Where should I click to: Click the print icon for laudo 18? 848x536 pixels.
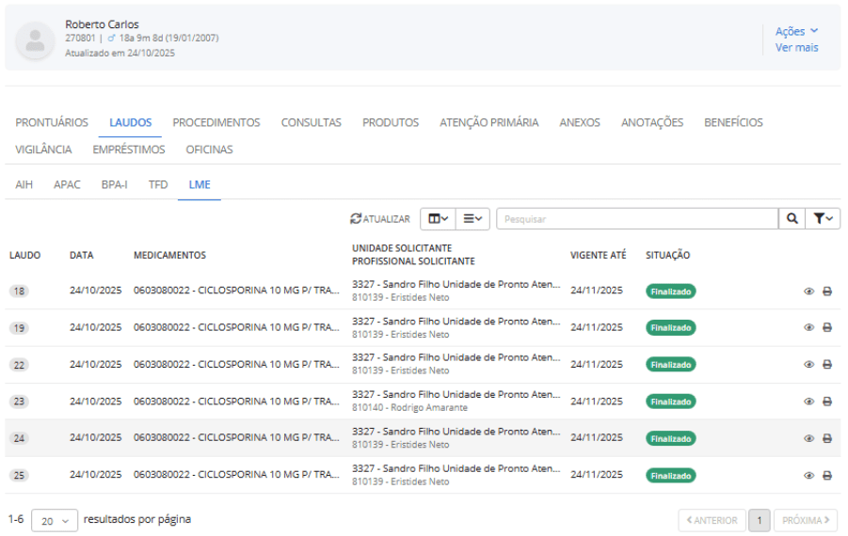[827, 292]
